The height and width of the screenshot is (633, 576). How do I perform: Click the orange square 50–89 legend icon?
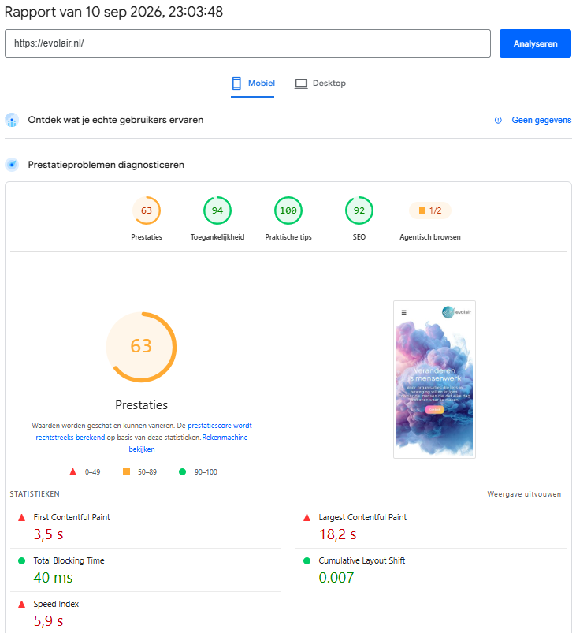tap(126, 471)
